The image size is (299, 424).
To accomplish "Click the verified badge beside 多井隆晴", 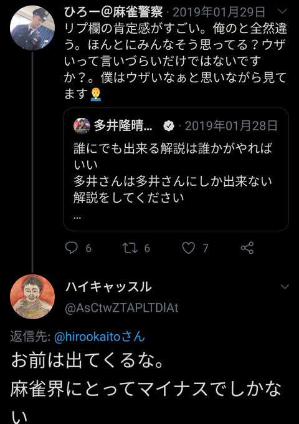I will coord(169,127).
